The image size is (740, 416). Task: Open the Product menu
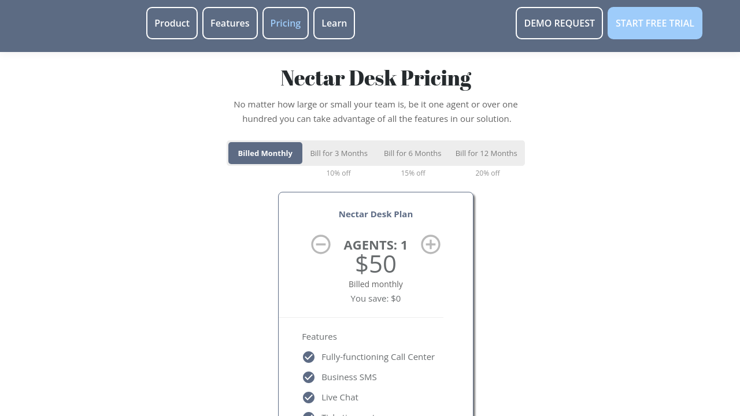pyautogui.click(x=172, y=23)
